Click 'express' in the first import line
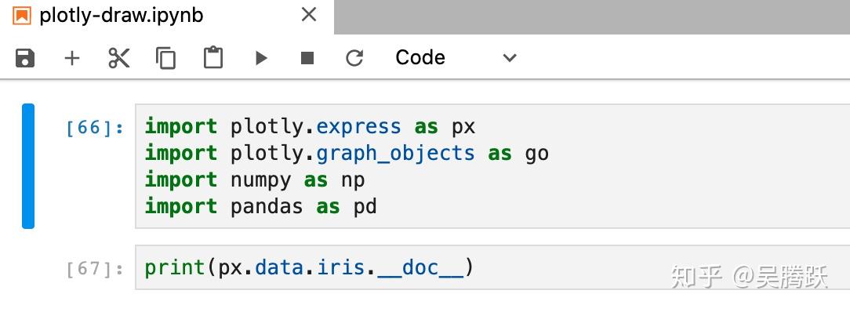Viewport: 850px width, 312px height. (x=359, y=127)
